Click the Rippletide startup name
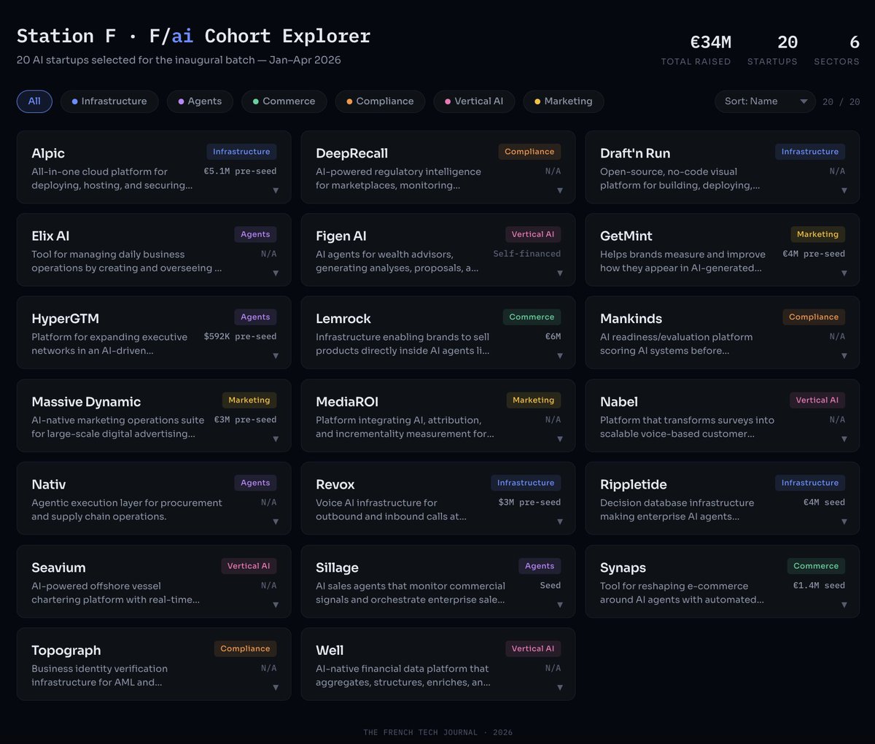Screen dimensions: 875x744 (634, 484)
